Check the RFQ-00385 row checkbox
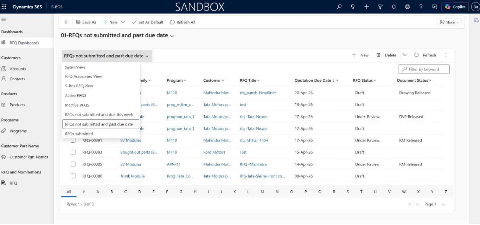 coord(73,164)
